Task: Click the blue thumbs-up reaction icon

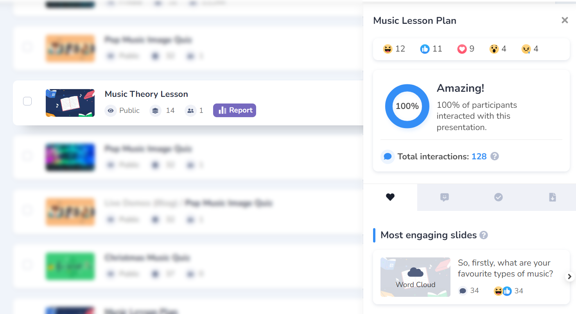Action: click(425, 49)
